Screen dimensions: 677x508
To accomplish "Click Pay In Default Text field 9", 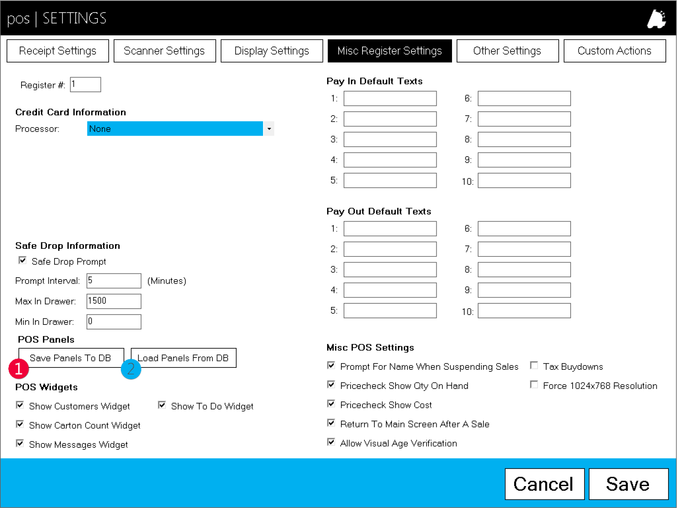I will pyautogui.click(x=524, y=160).
